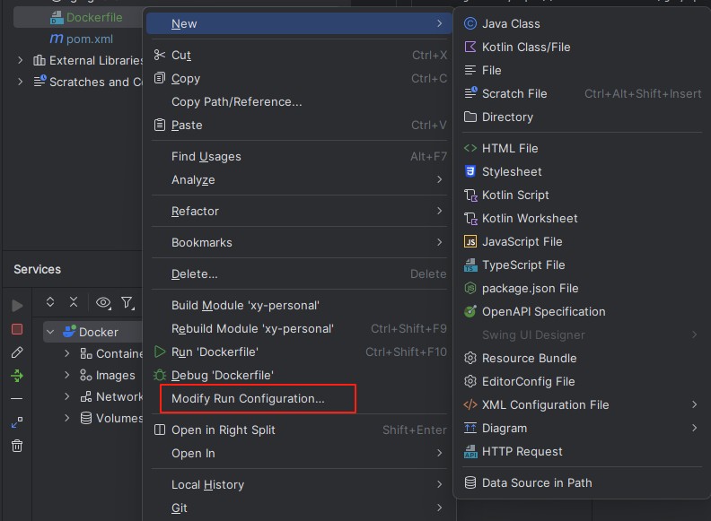
Task: Collapse the Docker node in Services
Action: [x=51, y=332]
